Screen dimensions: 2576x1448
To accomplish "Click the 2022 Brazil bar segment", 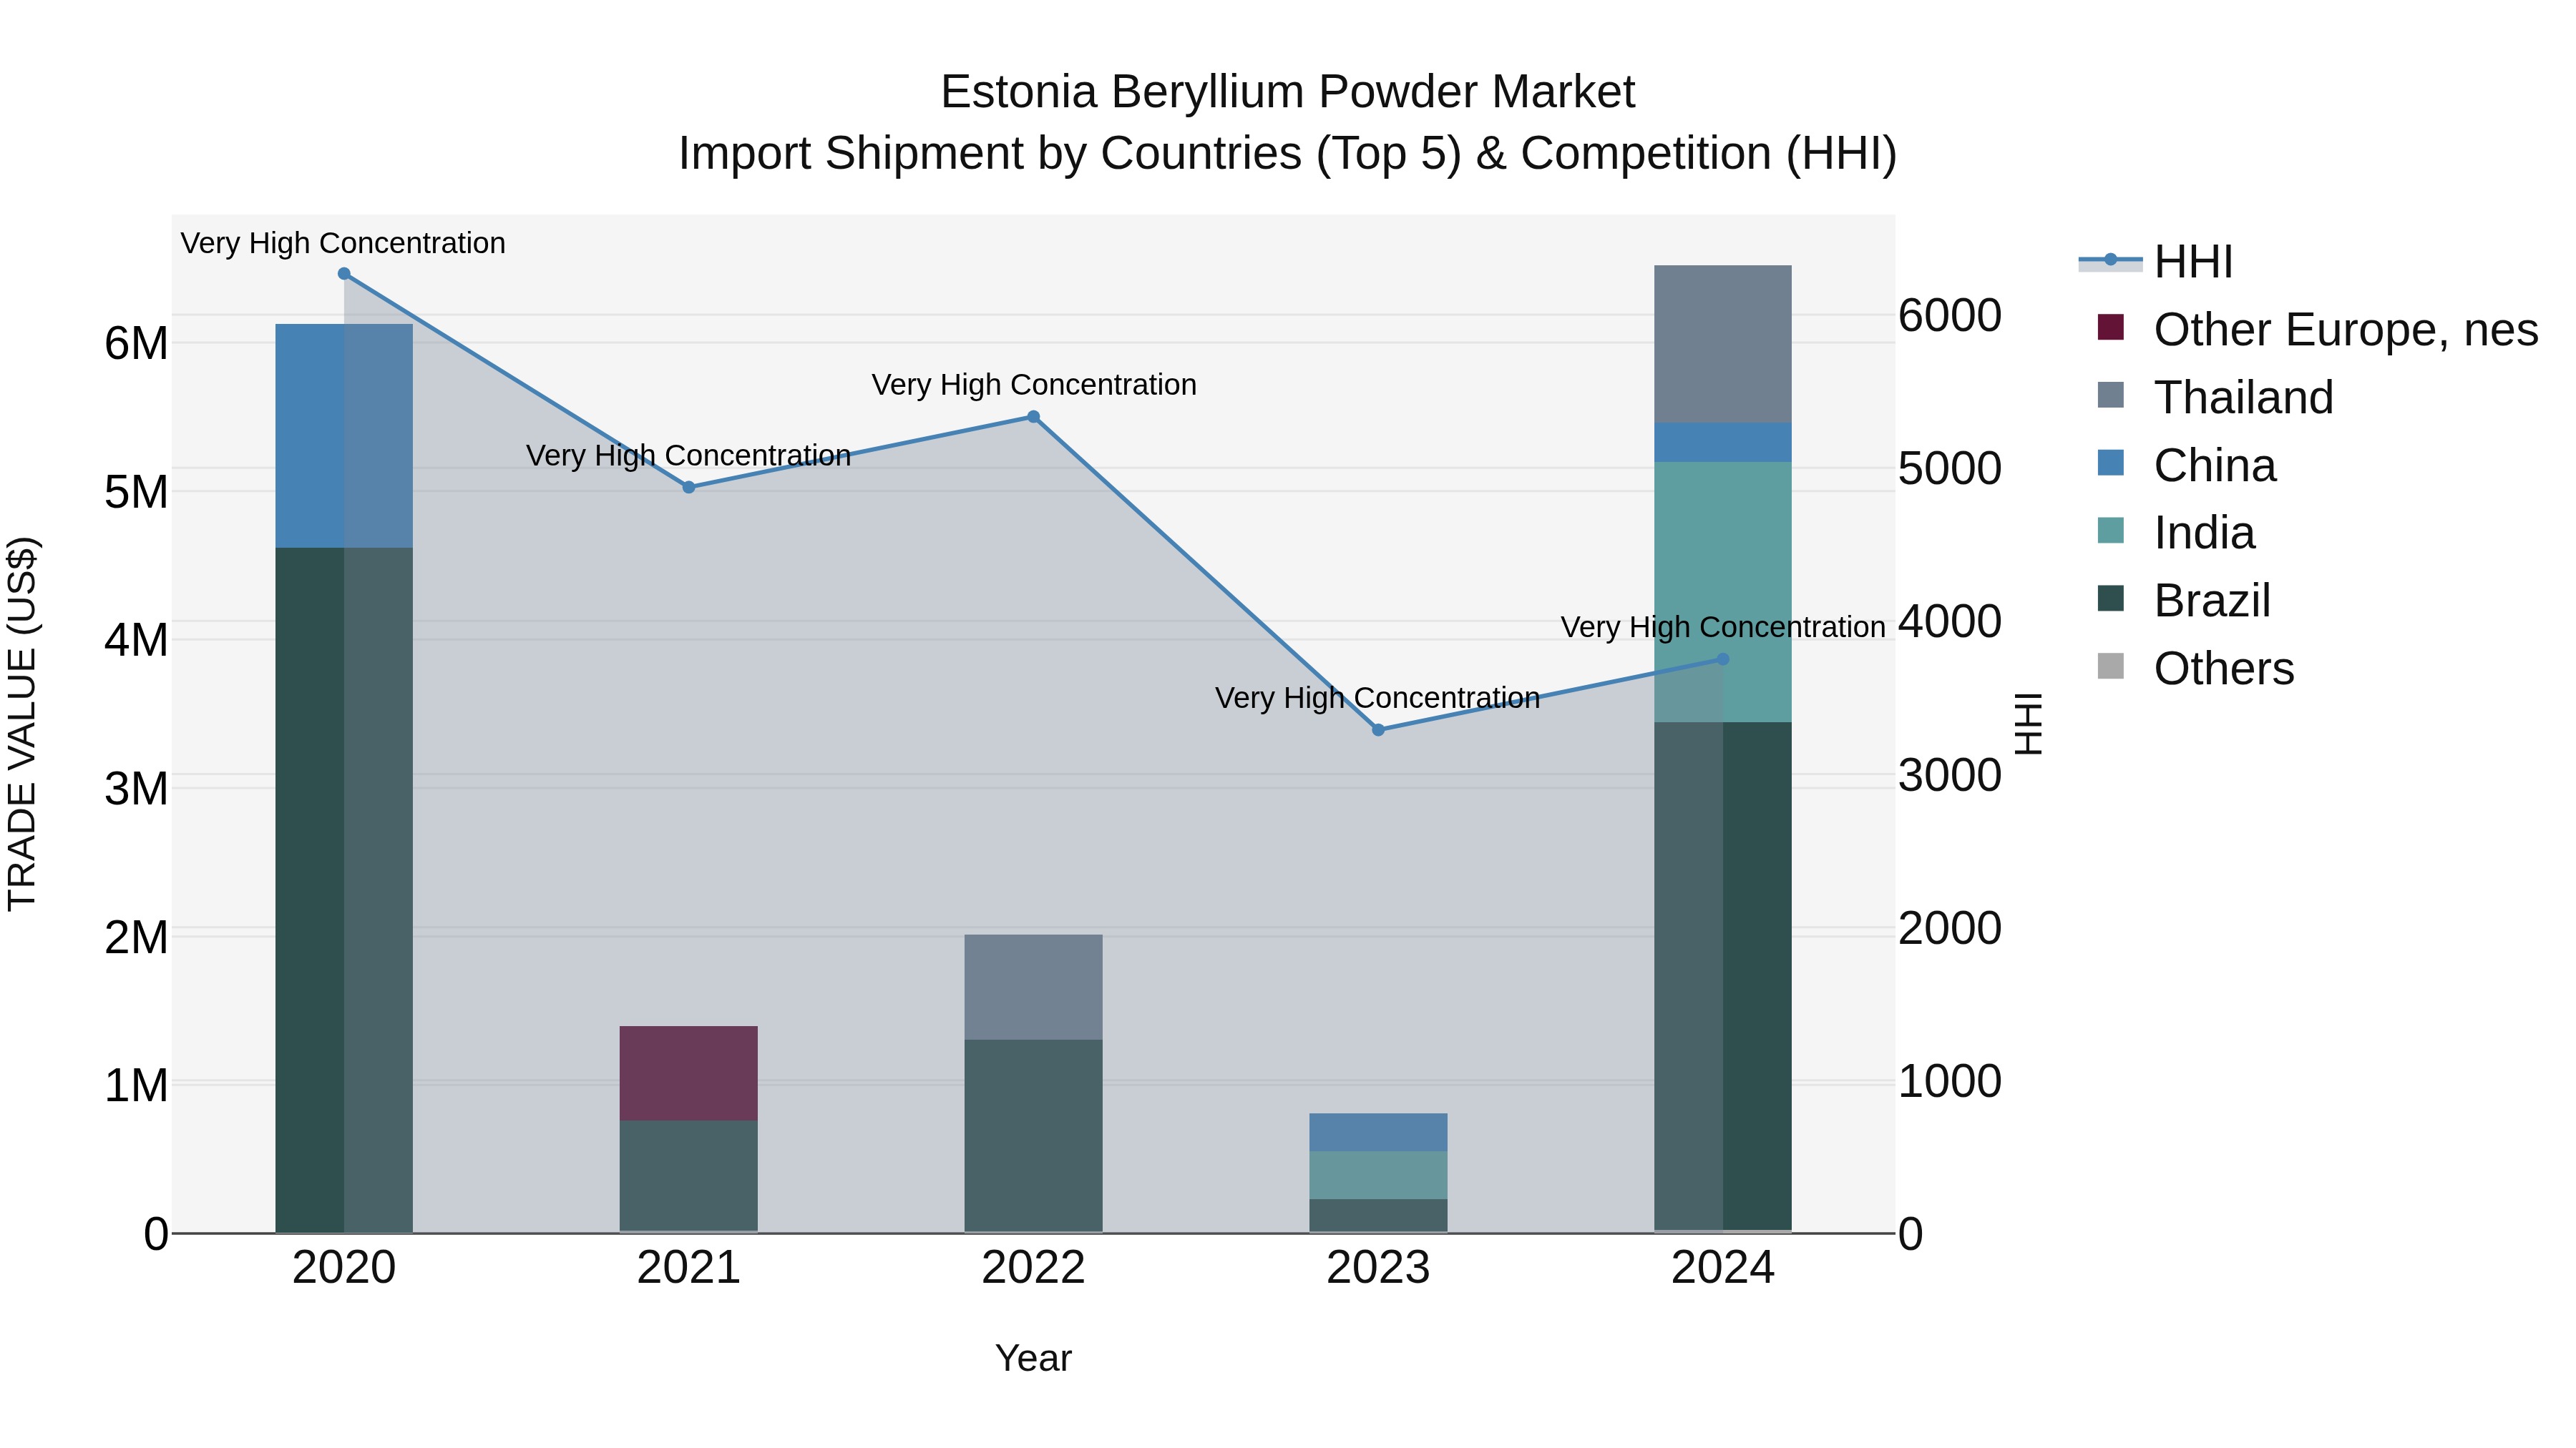I will (x=1033, y=1136).
